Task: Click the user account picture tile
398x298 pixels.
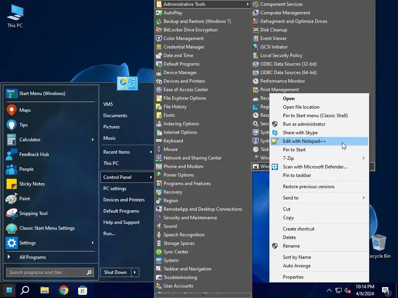Action: tap(127, 83)
